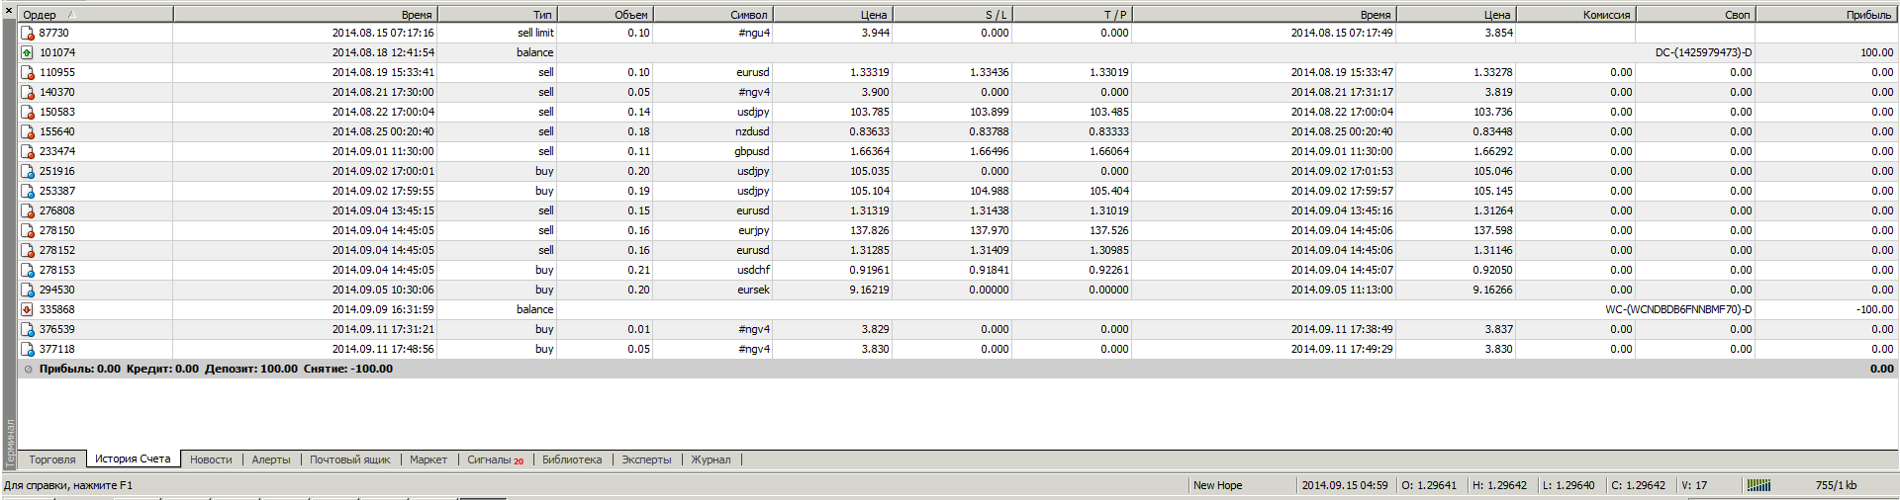The image size is (1900, 500).
Task: Click the order icon for order 87730
Action: (x=28, y=33)
